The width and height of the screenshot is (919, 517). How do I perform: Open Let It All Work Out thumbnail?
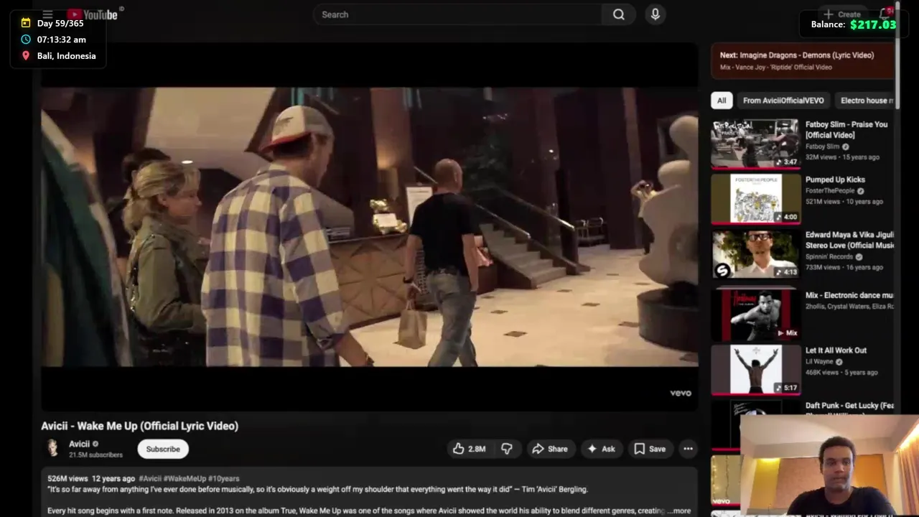755,369
